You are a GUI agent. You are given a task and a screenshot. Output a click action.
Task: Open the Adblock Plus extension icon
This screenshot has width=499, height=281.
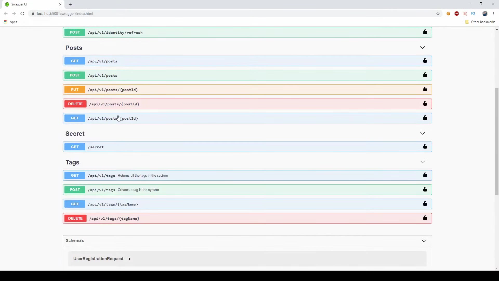(x=457, y=14)
